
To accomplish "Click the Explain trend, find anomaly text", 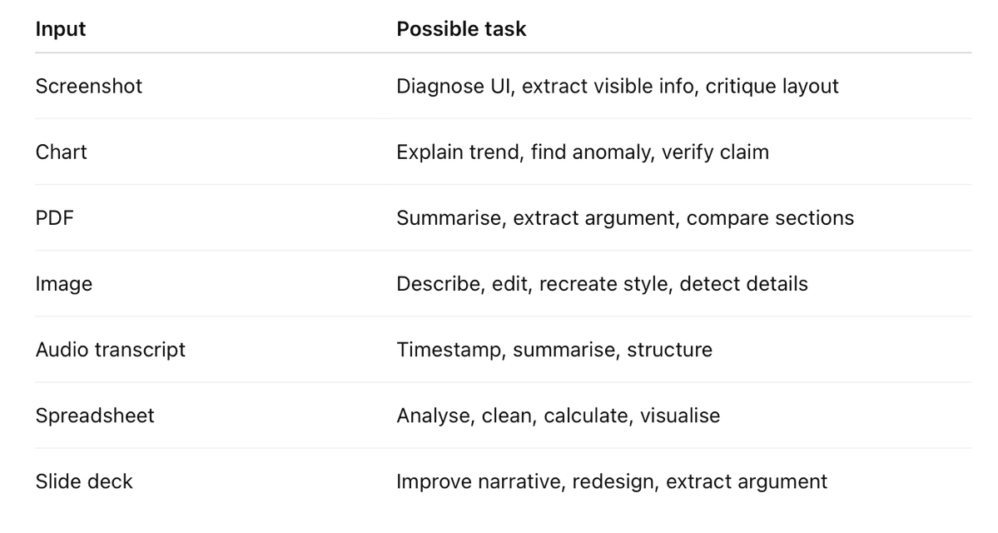I will coord(524,152).
